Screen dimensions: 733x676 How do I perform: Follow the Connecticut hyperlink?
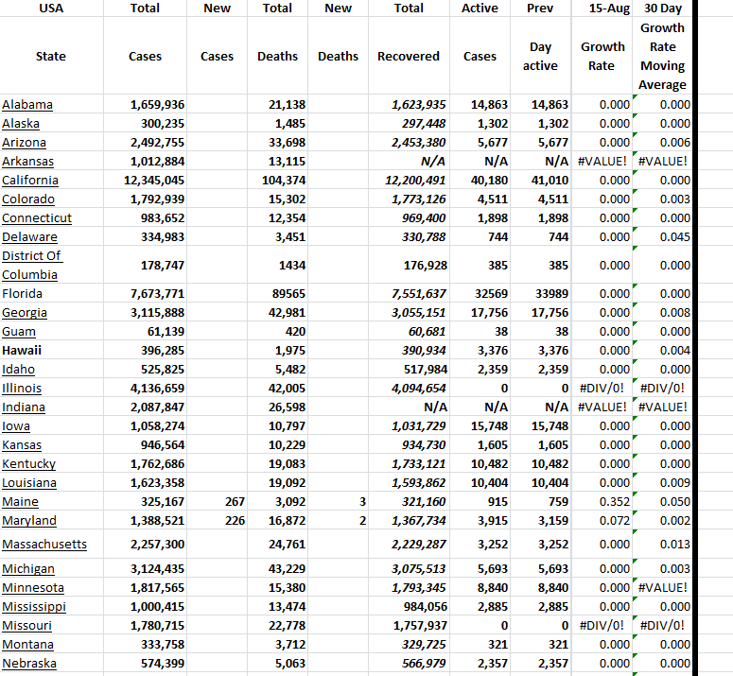click(37, 218)
